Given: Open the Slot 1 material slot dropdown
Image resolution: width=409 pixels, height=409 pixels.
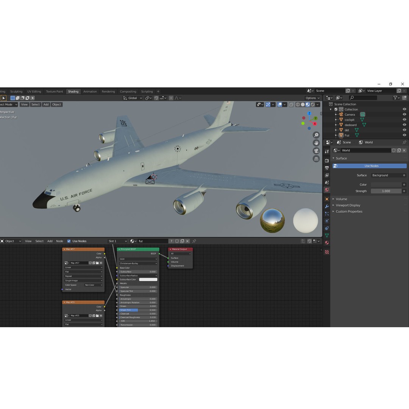Looking at the screenshot, I should [x=118, y=241].
